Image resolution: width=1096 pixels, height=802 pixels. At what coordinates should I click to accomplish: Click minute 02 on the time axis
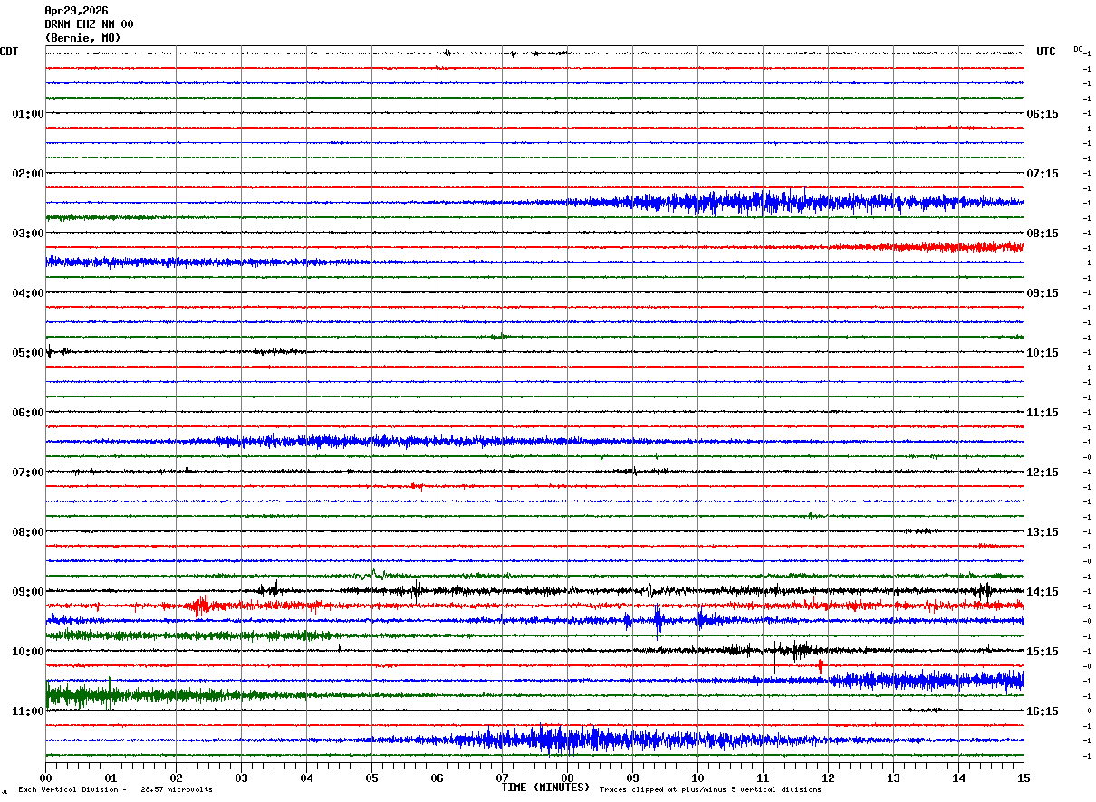(176, 778)
